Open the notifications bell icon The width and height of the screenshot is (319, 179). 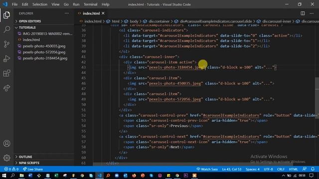pos(313,169)
